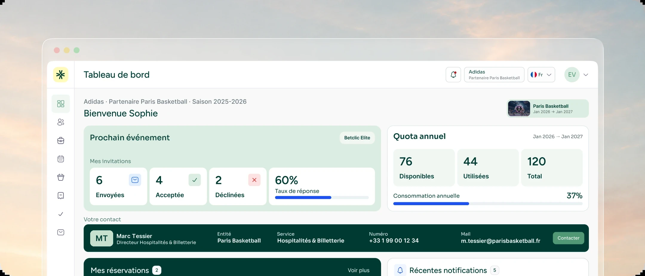Click the red X icon on Déclinées card
Viewport: 645px width, 276px height.
[254, 180]
